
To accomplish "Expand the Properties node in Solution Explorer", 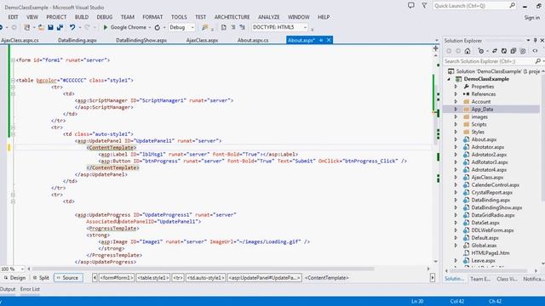I will click(456, 87).
